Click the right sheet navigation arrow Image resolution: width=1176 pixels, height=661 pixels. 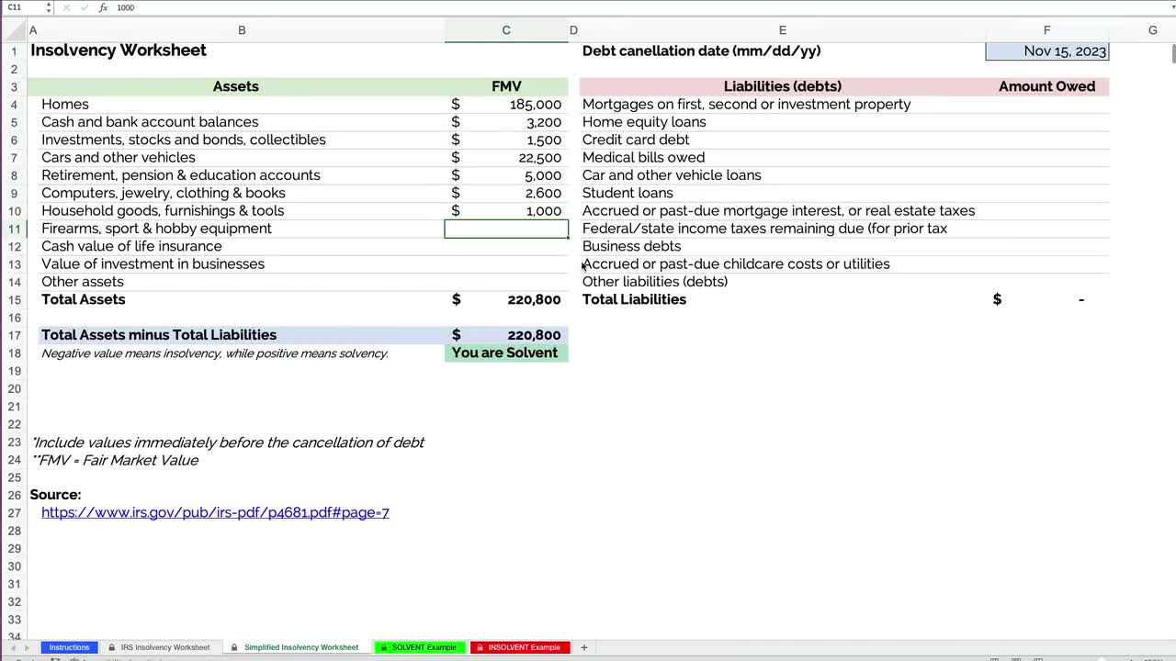point(27,647)
